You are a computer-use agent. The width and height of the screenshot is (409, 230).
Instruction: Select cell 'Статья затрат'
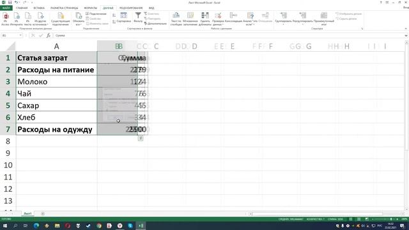pyautogui.click(x=56, y=57)
